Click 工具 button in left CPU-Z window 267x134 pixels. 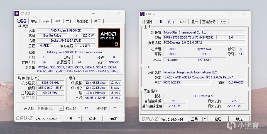pos(69,118)
